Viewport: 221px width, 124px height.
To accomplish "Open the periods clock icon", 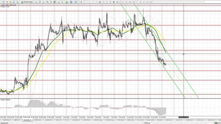I will click(71, 2).
